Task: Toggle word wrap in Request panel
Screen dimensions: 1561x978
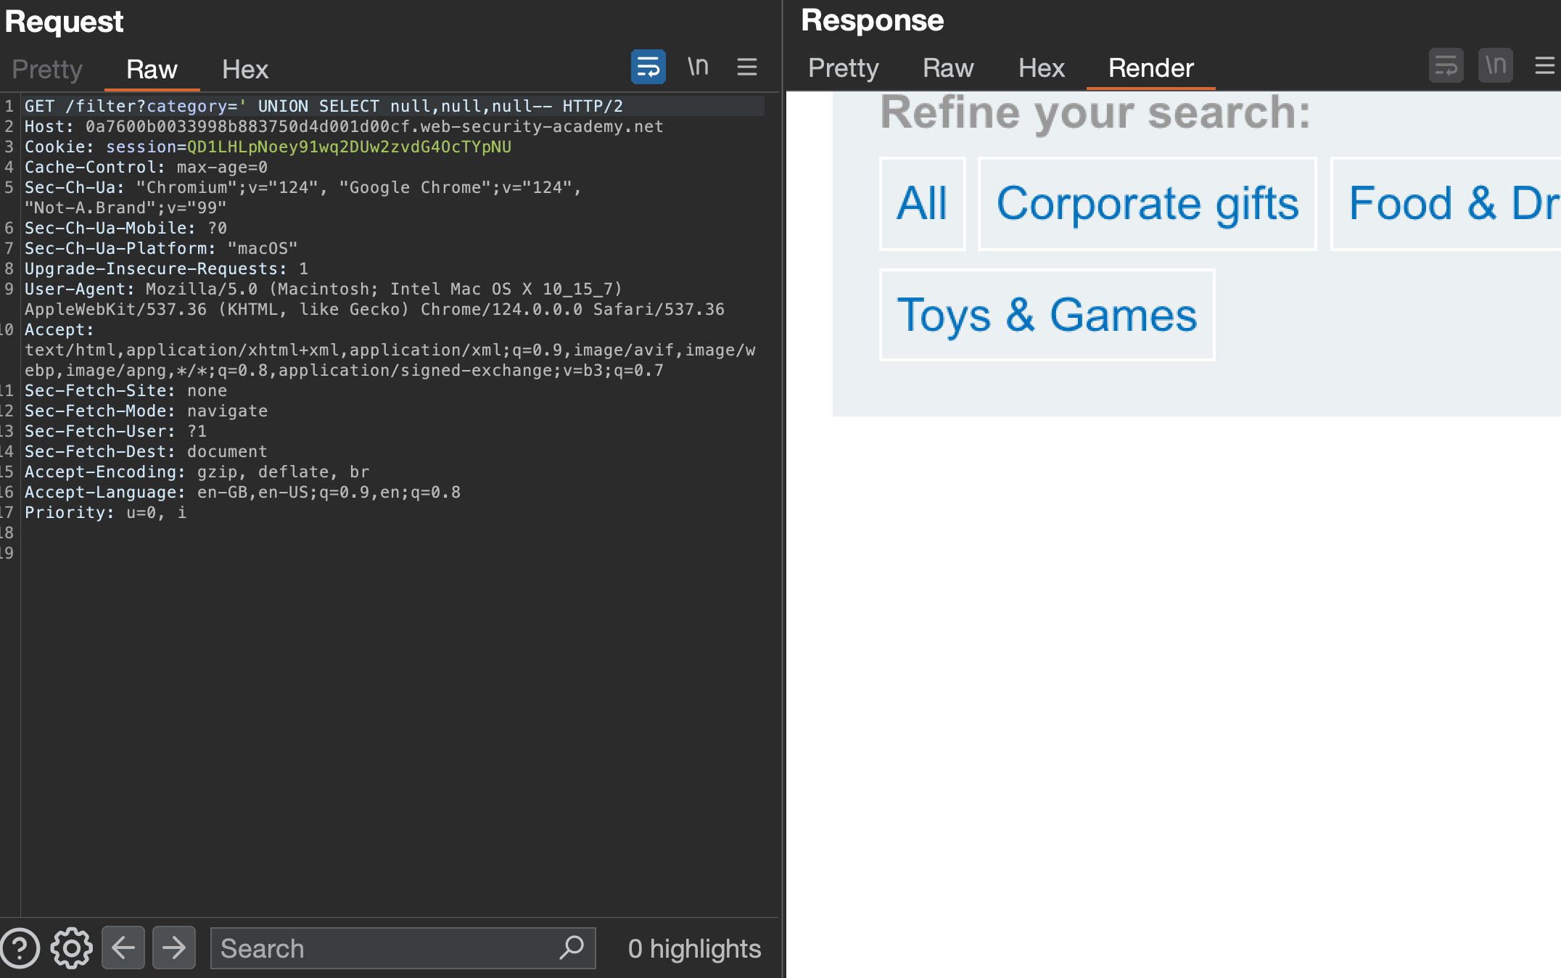Action: pyautogui.click(x=648, y=67)
